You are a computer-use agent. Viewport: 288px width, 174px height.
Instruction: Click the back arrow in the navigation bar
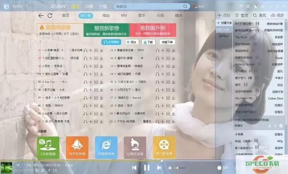(41, 15)
